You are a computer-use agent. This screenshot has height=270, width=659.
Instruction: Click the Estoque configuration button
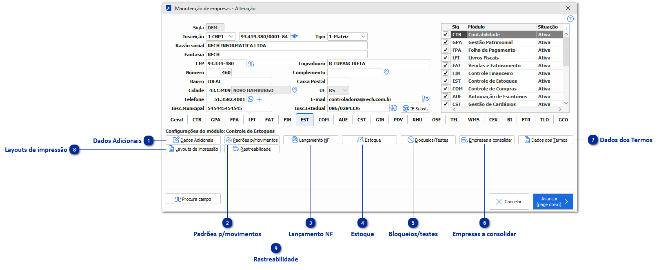click(369, 140)
